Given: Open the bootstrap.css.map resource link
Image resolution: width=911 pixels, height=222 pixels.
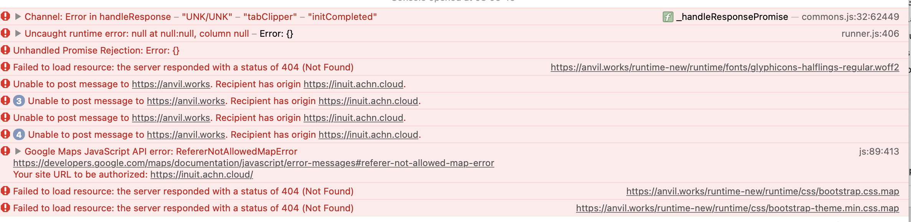Looking at the screenshot, I should [x=763, y=191].
